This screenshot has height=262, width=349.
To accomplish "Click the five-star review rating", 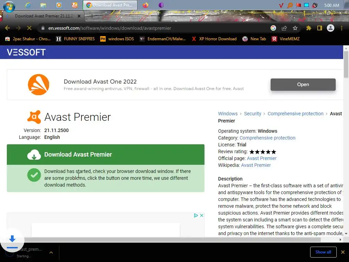I will (263, 152).
